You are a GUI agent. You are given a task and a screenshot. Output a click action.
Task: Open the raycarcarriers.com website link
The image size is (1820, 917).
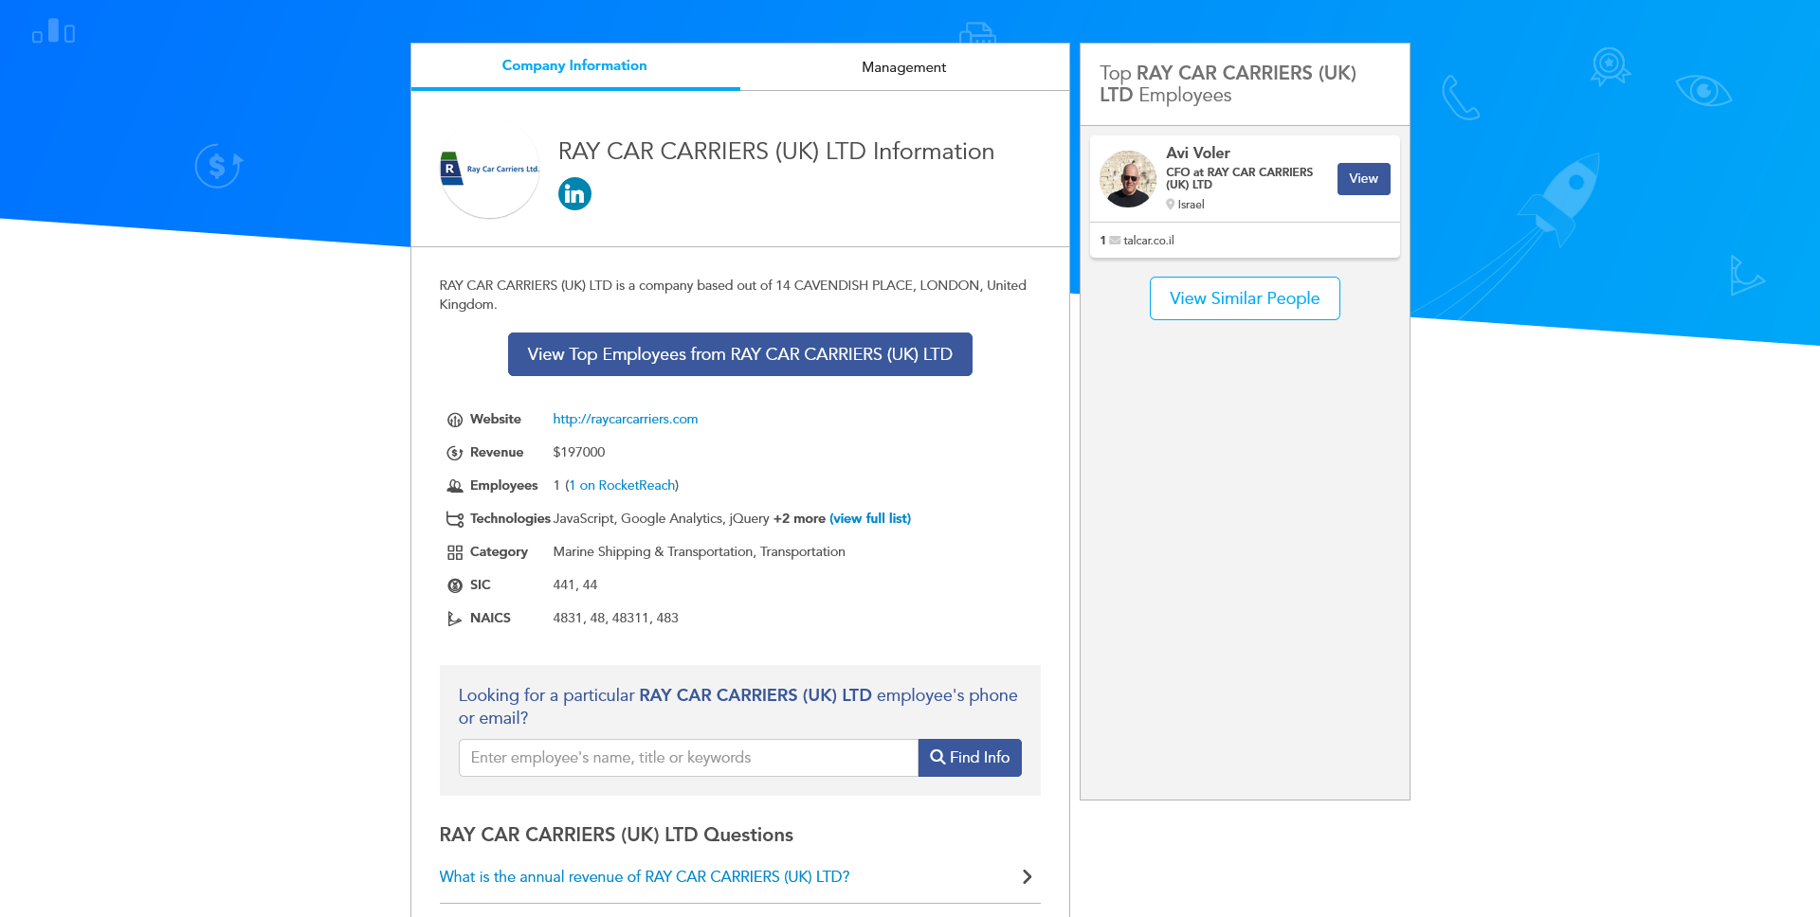(x=626, y=419)
